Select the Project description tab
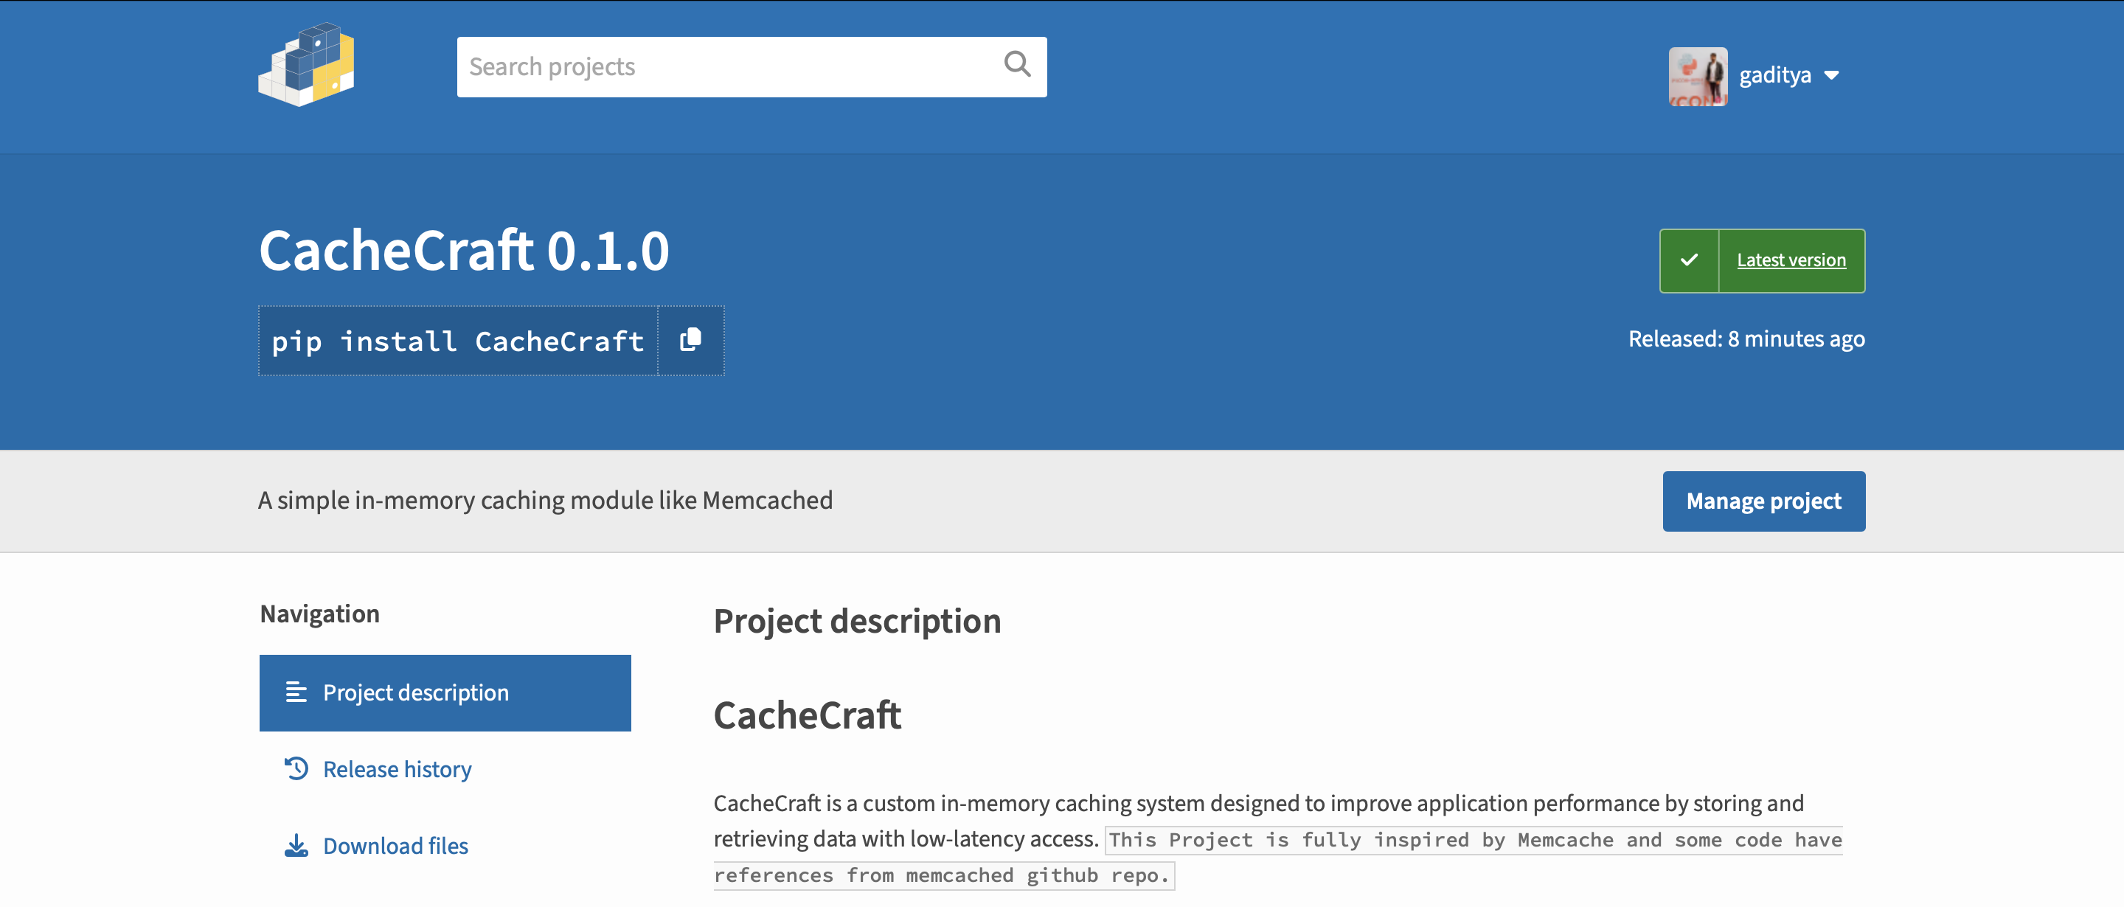 [445, 692]
